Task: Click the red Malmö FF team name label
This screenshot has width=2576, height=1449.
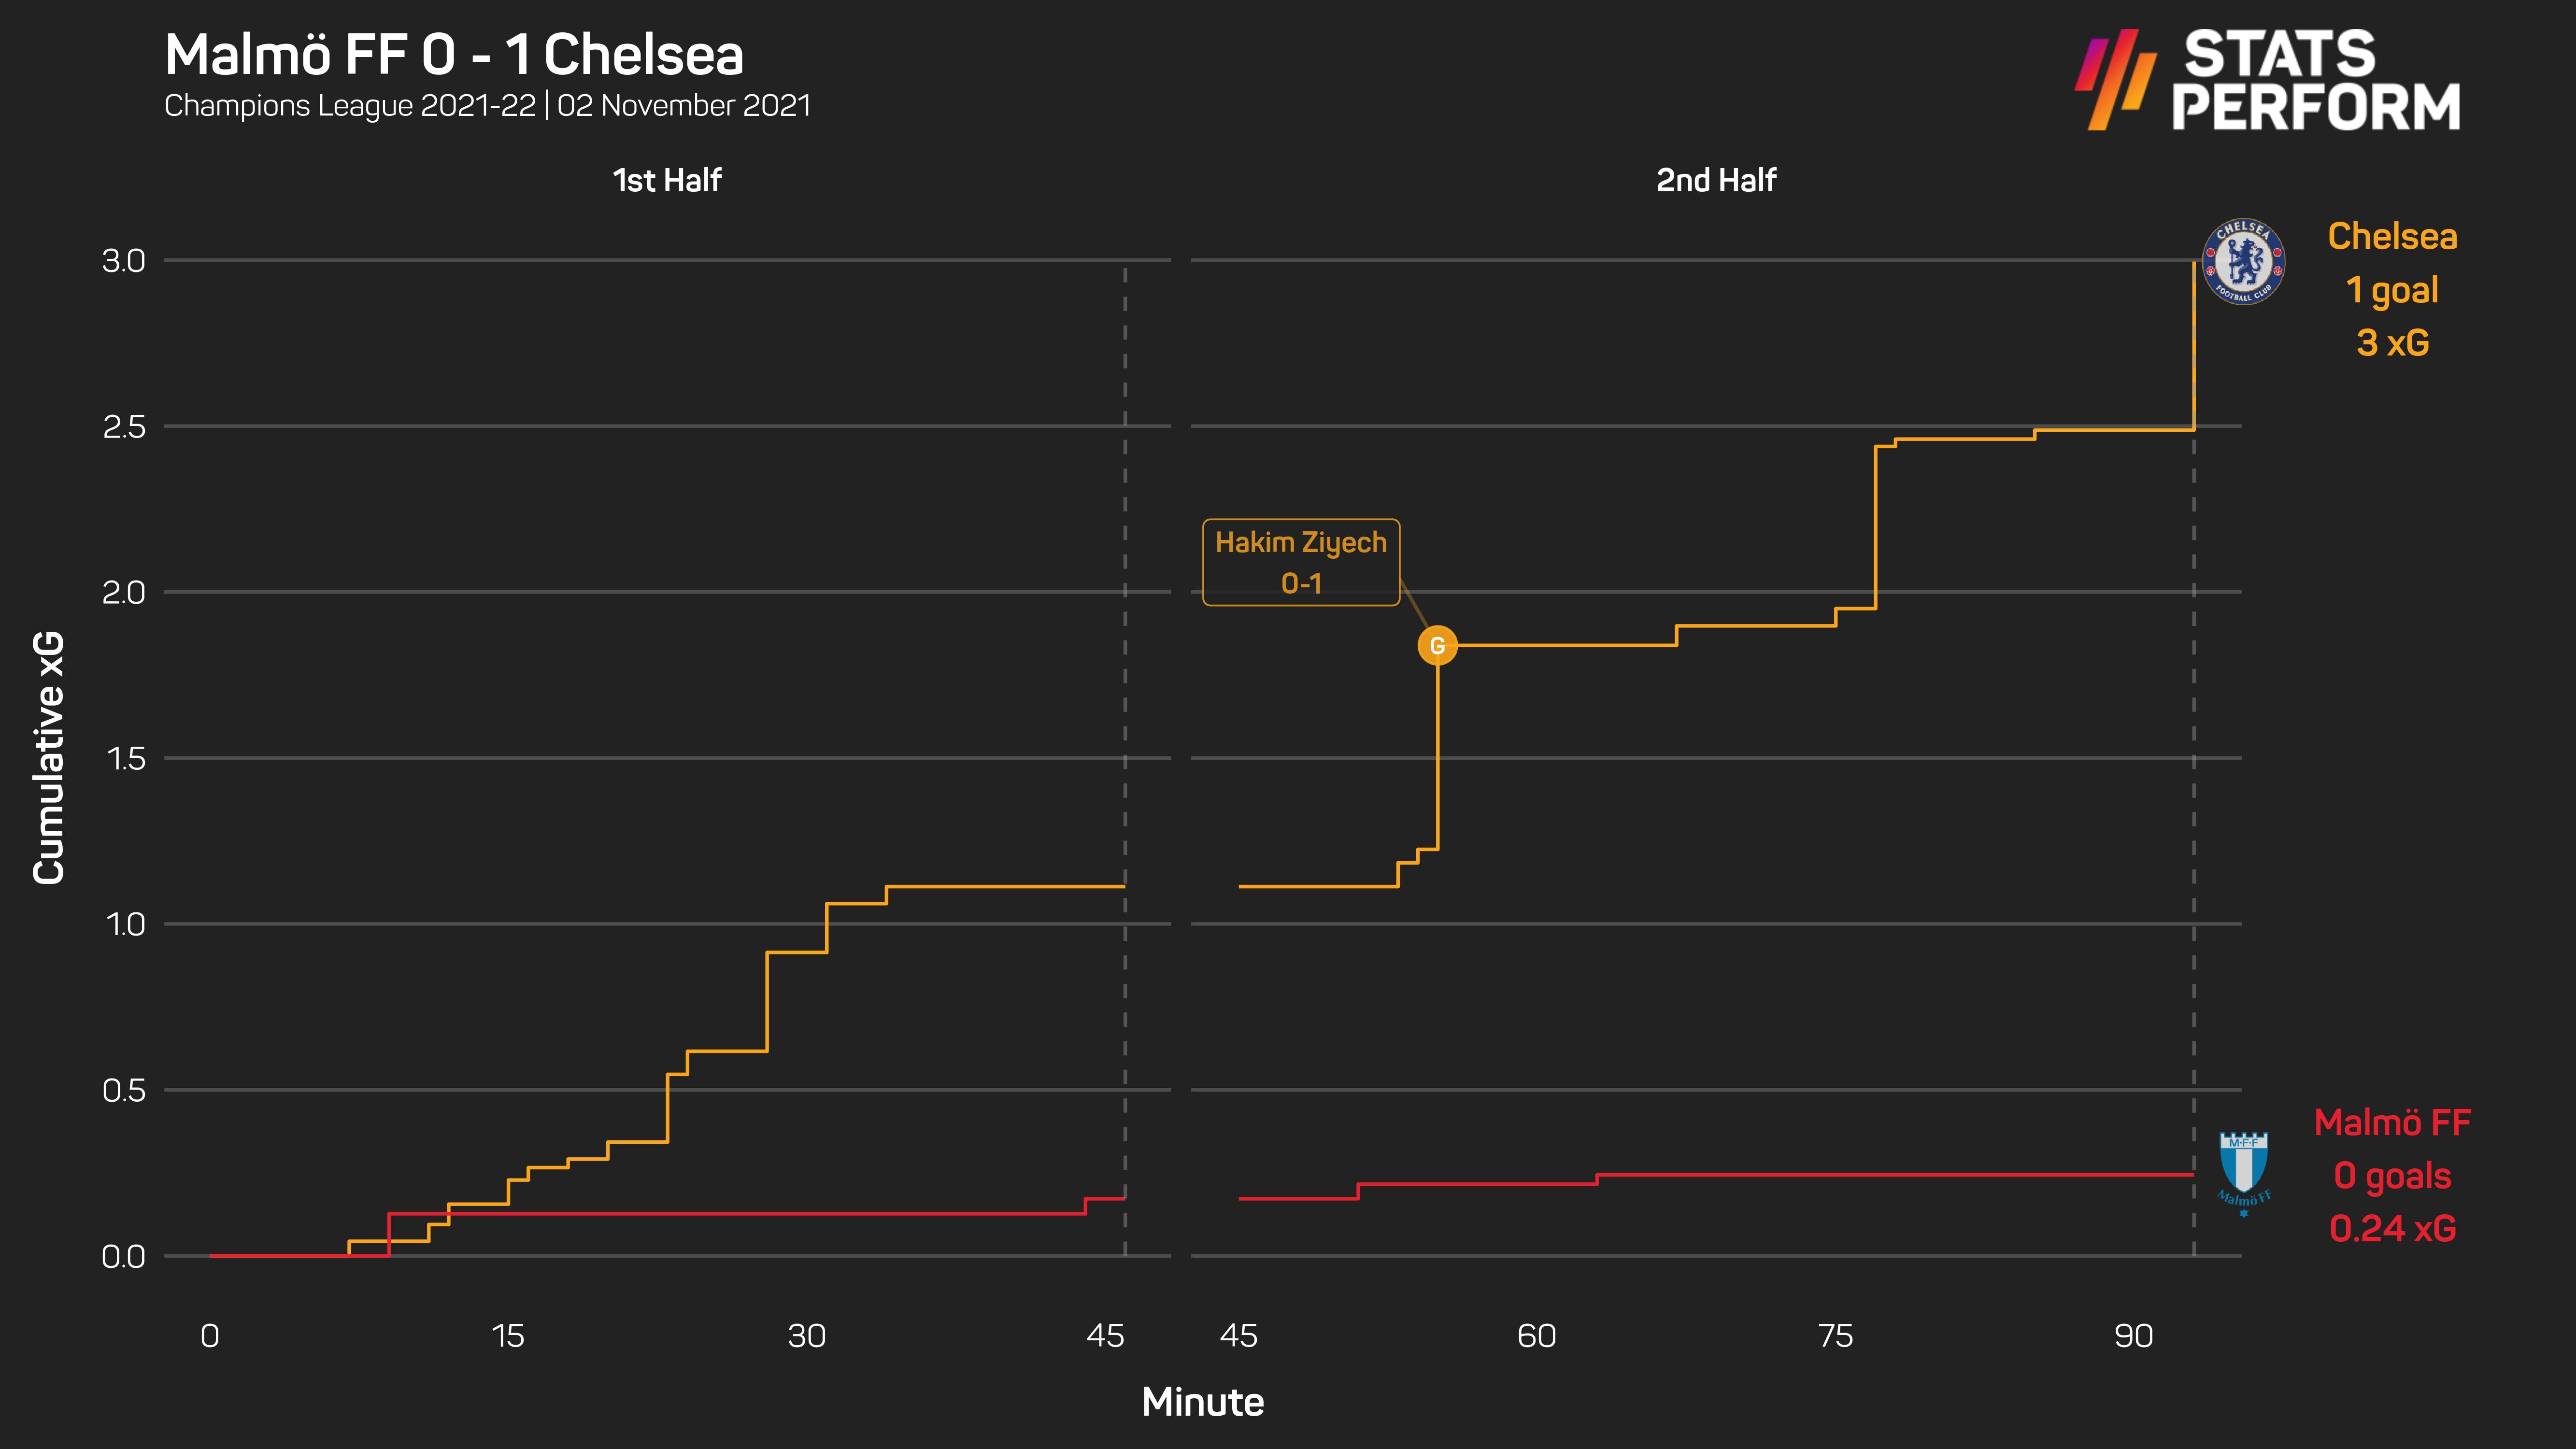Action: [x=2392, y=1123]
